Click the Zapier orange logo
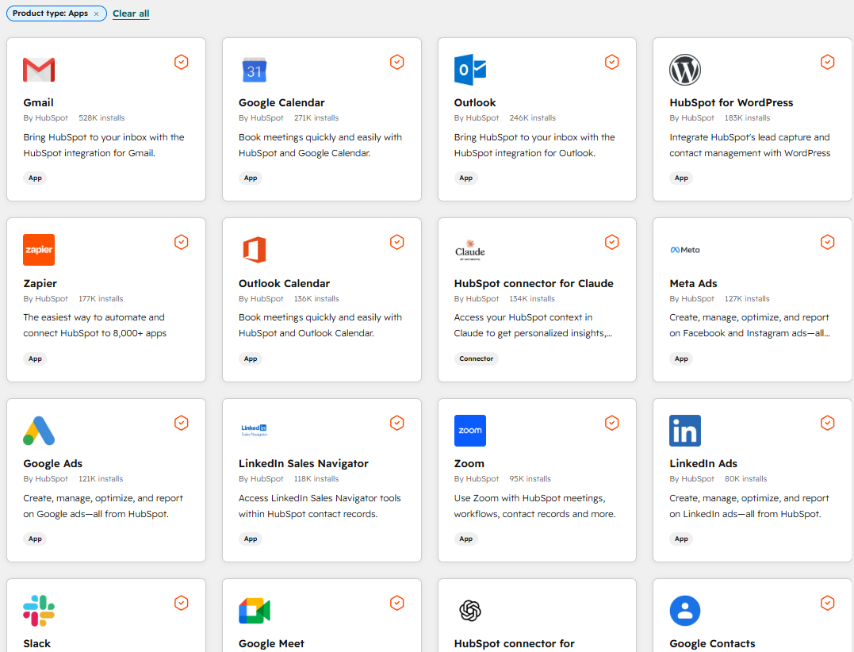This screenshot has height=652, width=854. click(39, 250)
